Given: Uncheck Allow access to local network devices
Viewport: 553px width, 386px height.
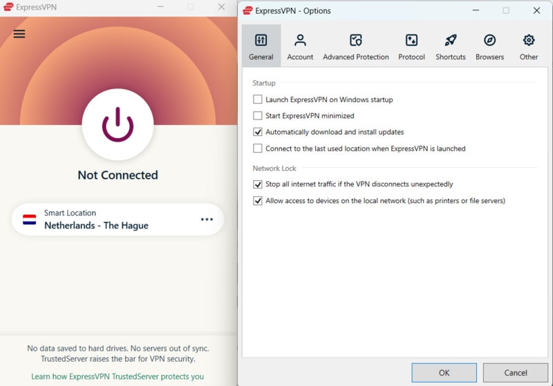Looking at the screenshot, I should pyautogui.click(x=257, y=201).
